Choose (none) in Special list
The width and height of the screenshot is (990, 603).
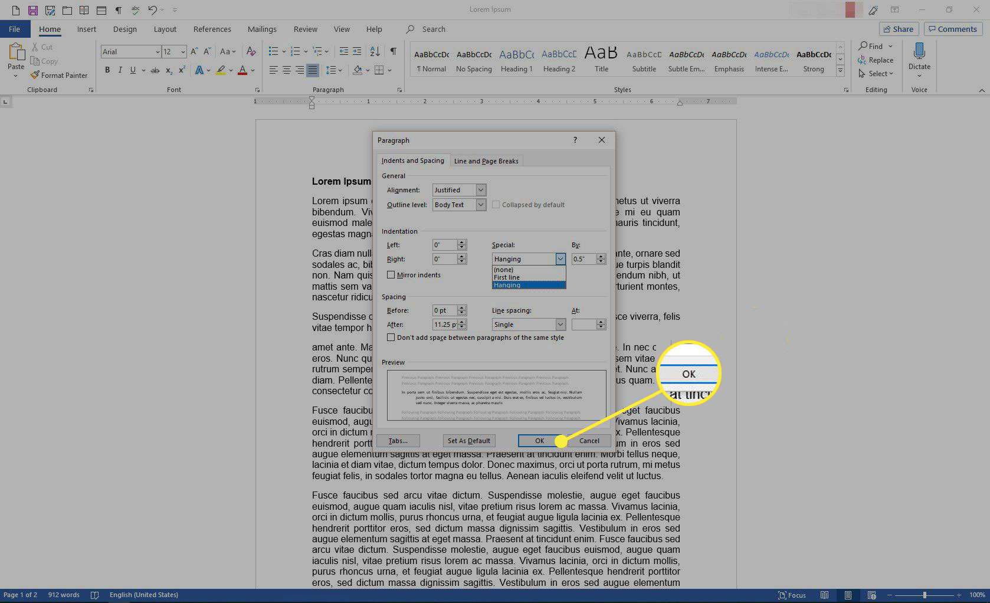pyautogui.click(x=529, y=270)
